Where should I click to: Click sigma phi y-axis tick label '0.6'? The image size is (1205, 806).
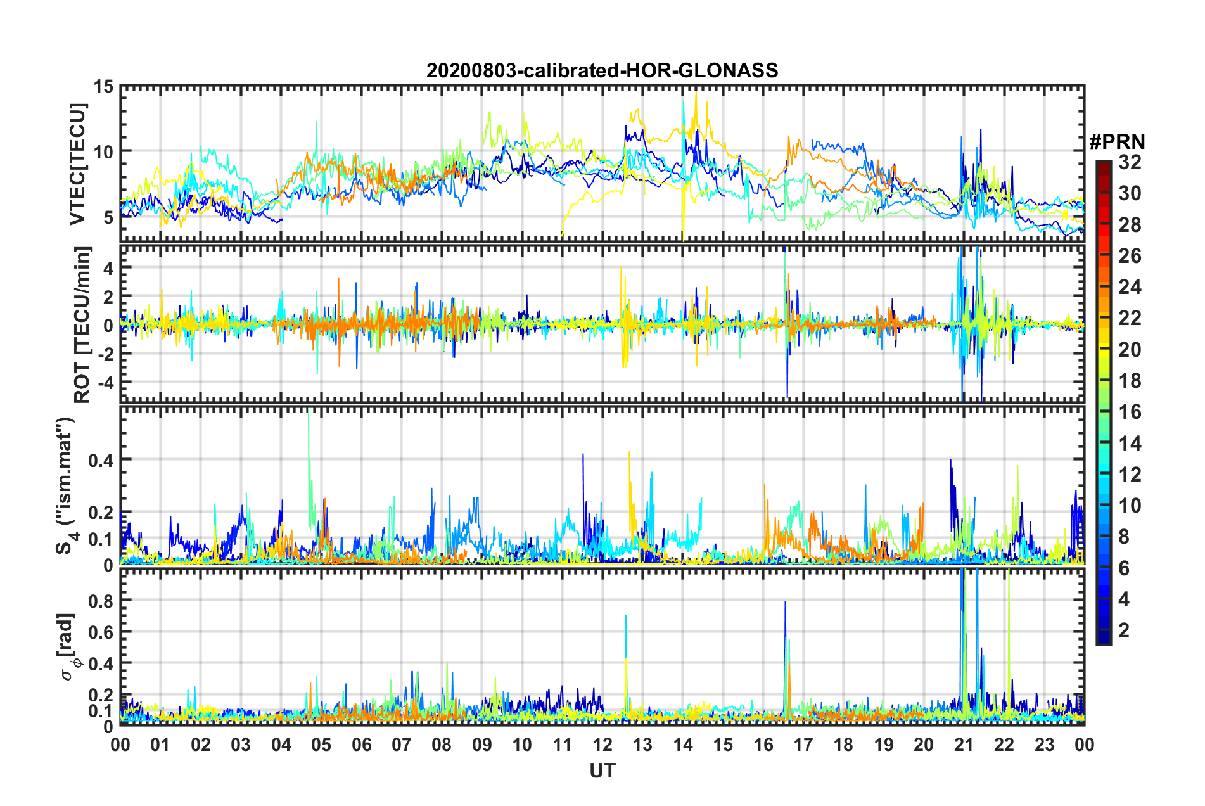[x=101, y=632]
